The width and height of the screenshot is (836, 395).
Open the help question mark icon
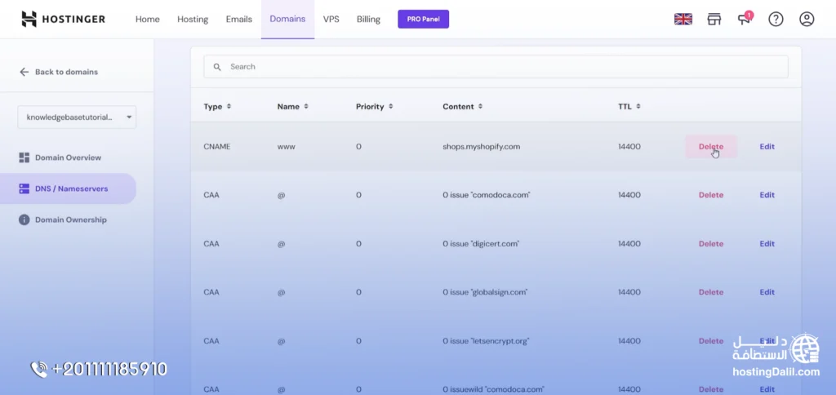[x=776, y=19]
